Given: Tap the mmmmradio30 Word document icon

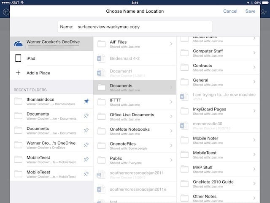Looking at the screenshot, I should [184, 126].
